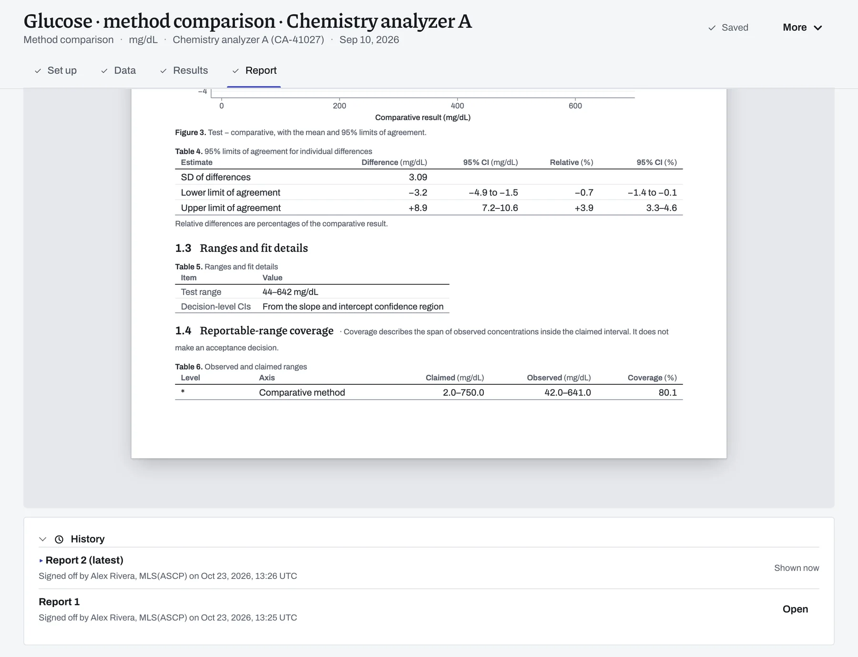
Task: Click the 'Table 6. Observed and claimed ranges' caption
Action: [x=241, y=367]
